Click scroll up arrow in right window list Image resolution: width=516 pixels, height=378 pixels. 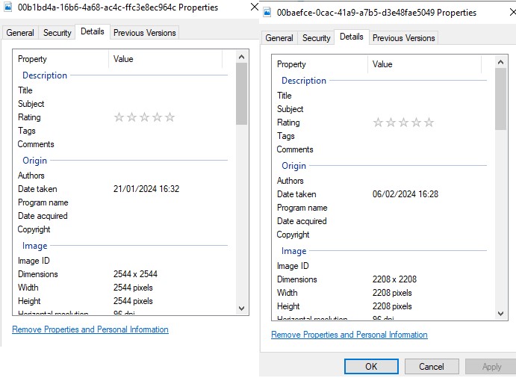[500, 62]
